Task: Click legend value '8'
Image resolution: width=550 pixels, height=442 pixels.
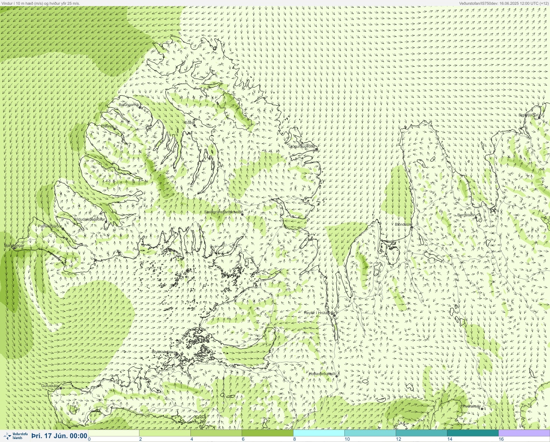Action: pos(294,439)
